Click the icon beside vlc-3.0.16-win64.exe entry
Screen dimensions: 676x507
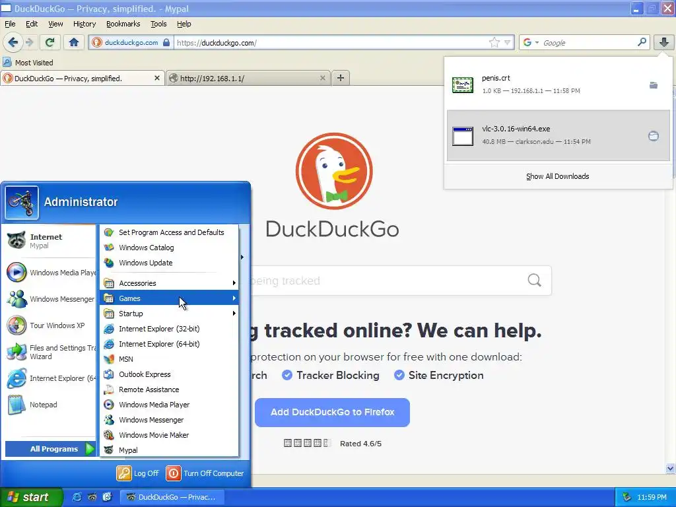tap(463, 136)
